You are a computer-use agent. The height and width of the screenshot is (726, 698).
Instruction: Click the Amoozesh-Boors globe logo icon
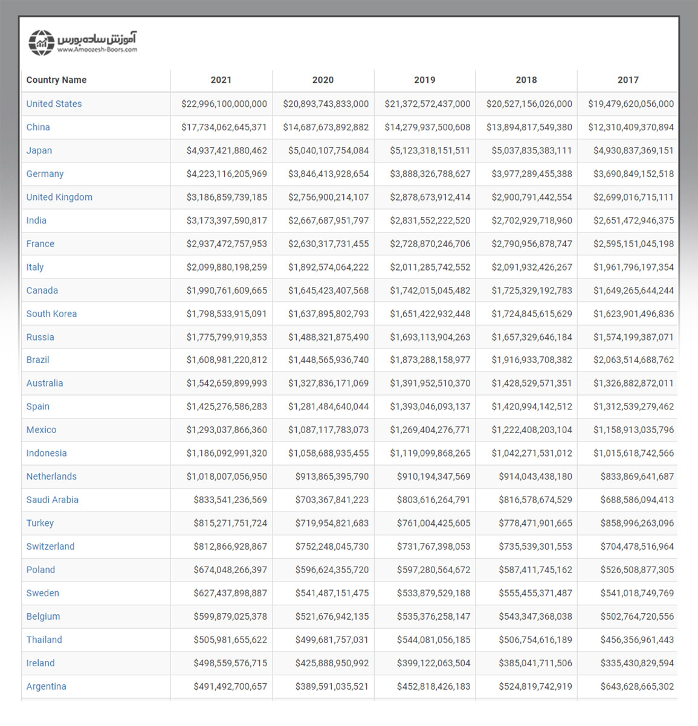coord(41,43)
